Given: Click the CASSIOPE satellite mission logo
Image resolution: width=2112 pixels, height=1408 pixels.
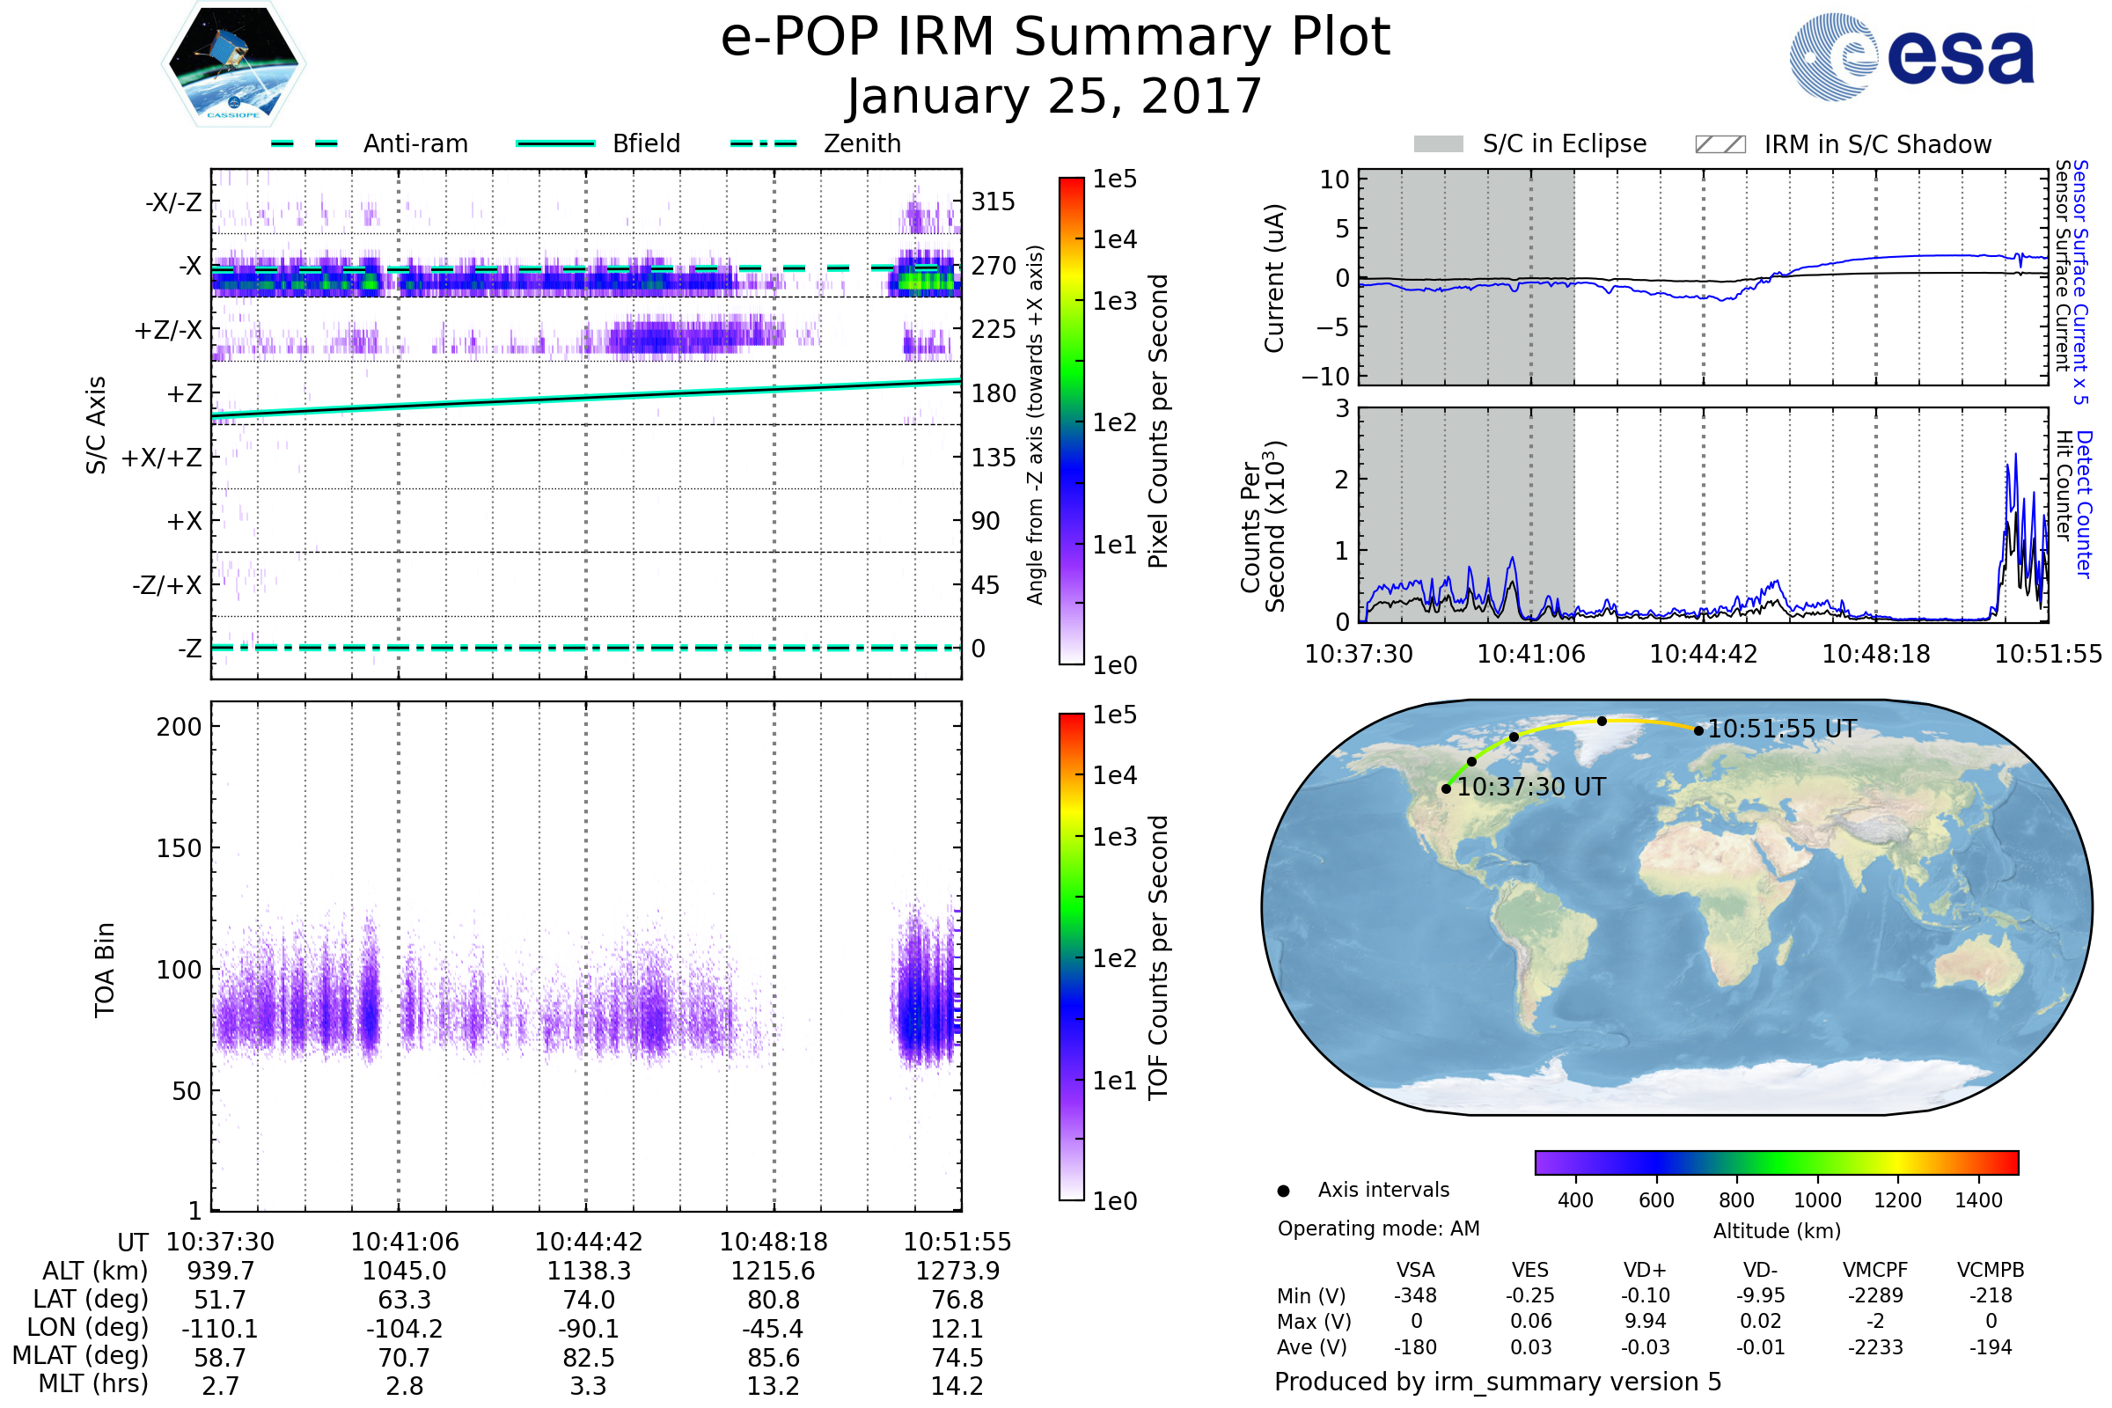Looking at the screenshot, I should click(x=233, y=64).
